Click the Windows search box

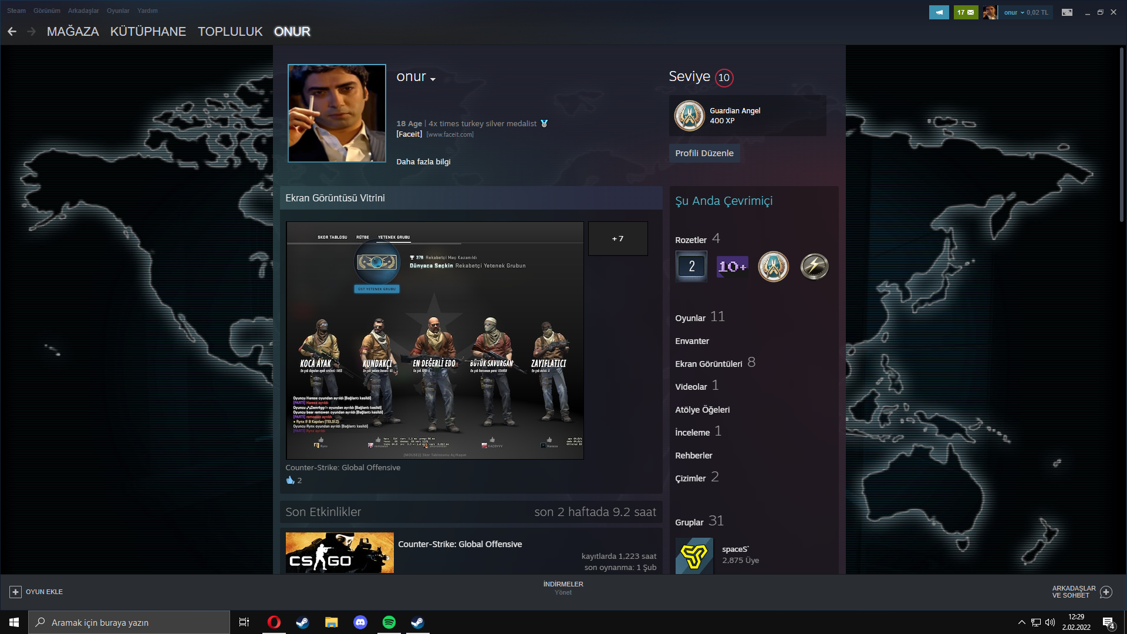[129, 622]
